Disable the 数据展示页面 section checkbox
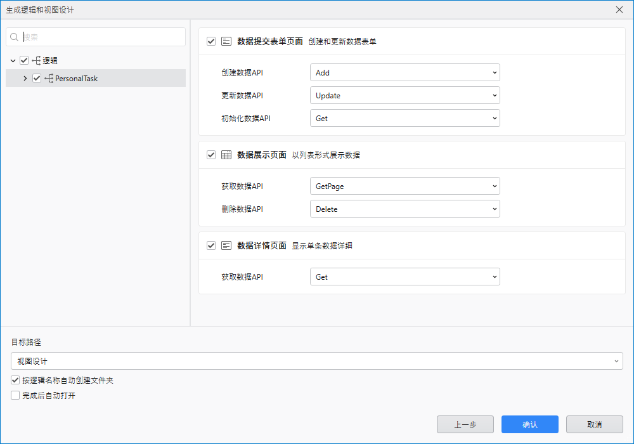 (x=211, y=155)
